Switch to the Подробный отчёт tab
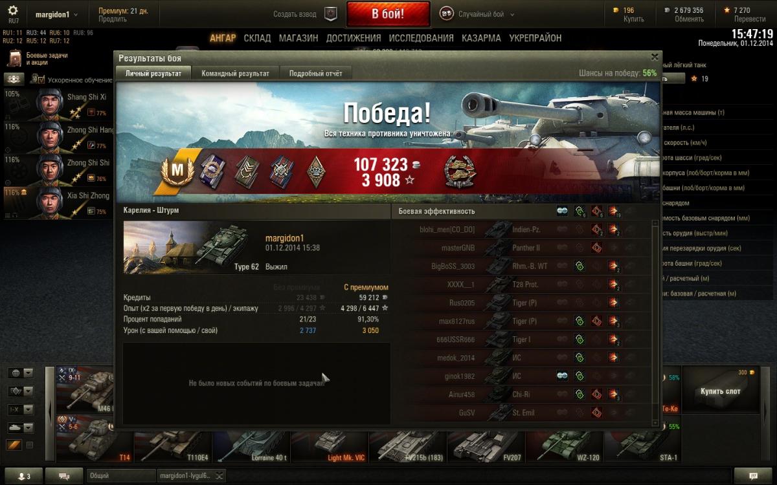Image resolution: width=777 pixels, height=485 pixels. click(315, 73)
